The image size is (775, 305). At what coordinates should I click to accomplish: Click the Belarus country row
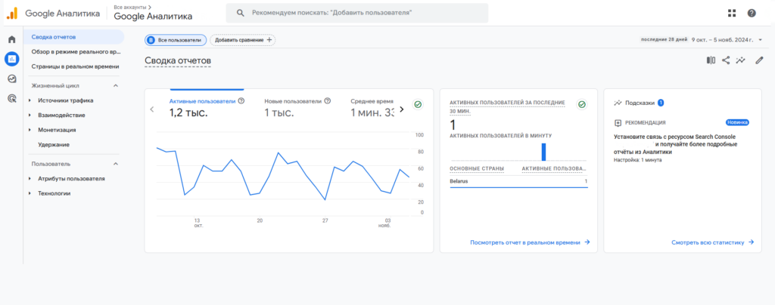coord(518,181)
